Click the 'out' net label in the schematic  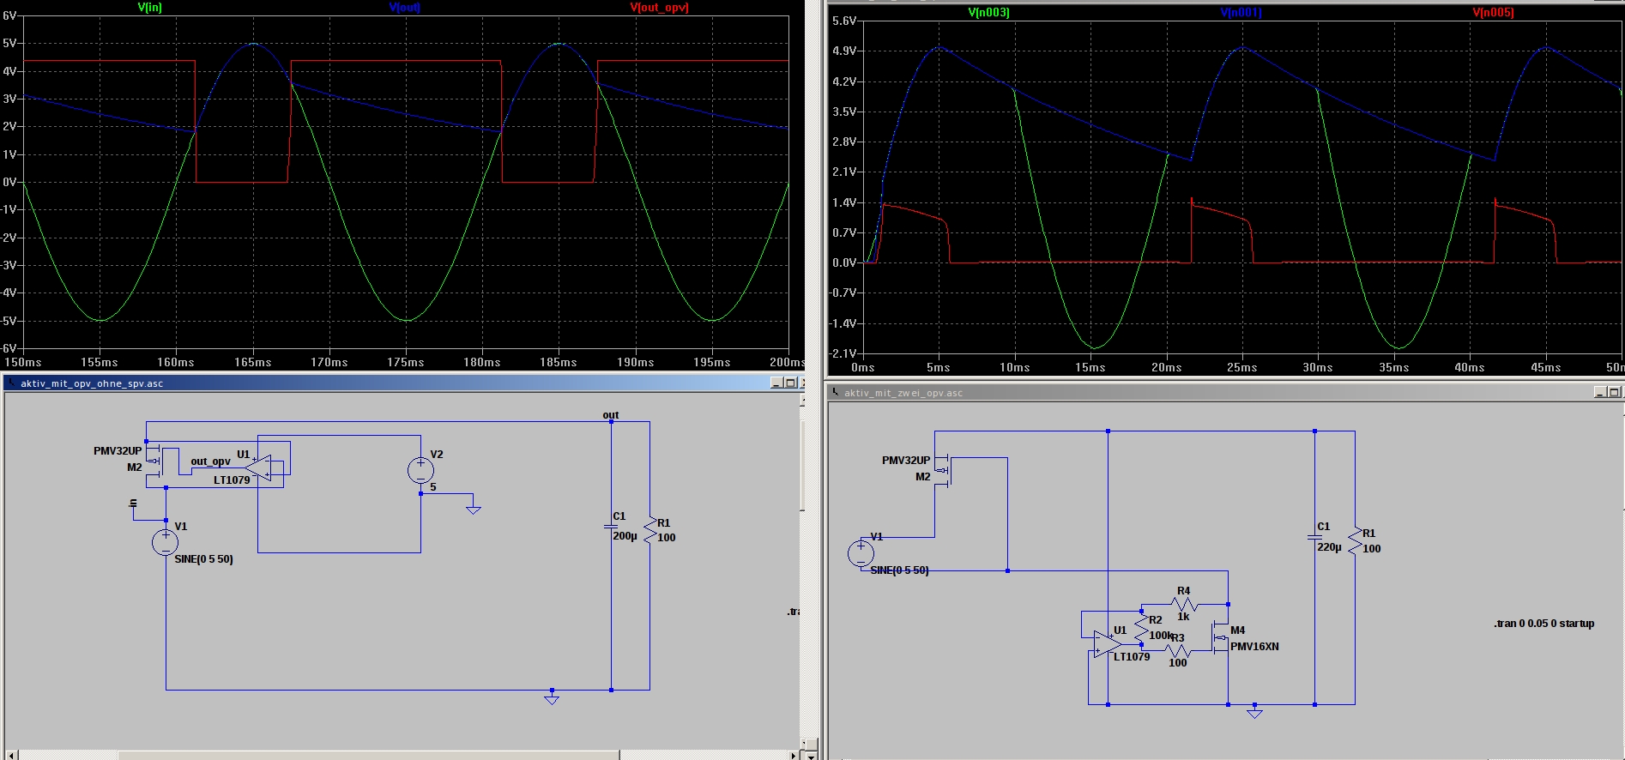coord(611,415)
